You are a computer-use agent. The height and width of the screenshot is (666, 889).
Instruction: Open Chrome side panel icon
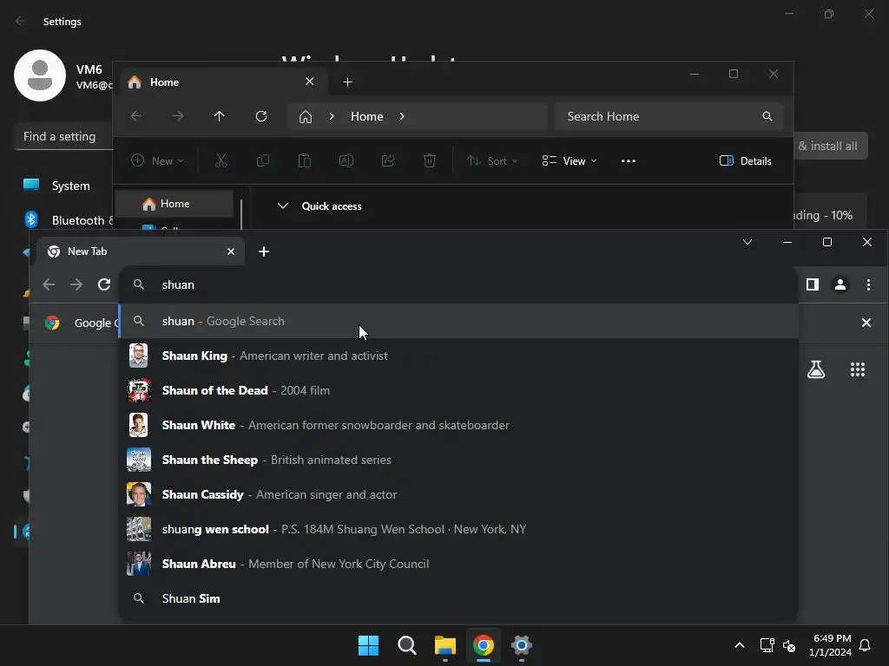[x=813, y=284]
